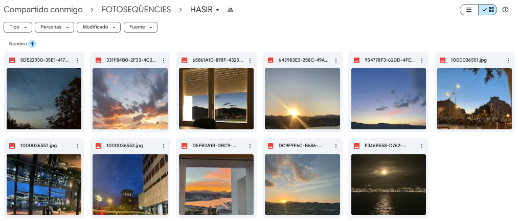This screenshot has width=518, height=221.
Task: Open more actions for 1000036553.jpg
Action: click(164, 146)
